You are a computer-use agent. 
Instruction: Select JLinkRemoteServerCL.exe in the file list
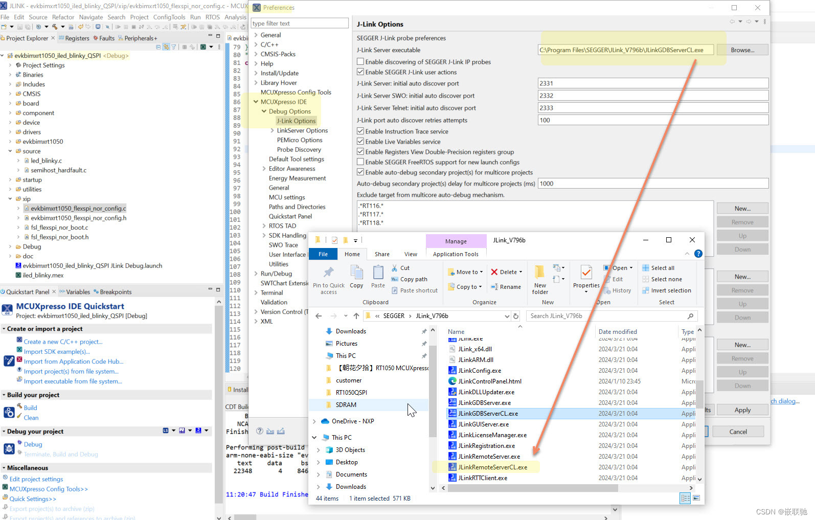pyautogui.click(x=493, y=467)
